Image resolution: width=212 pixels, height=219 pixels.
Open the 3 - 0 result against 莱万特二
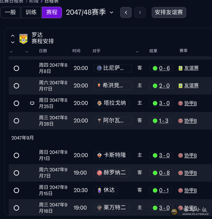point(164,208)
